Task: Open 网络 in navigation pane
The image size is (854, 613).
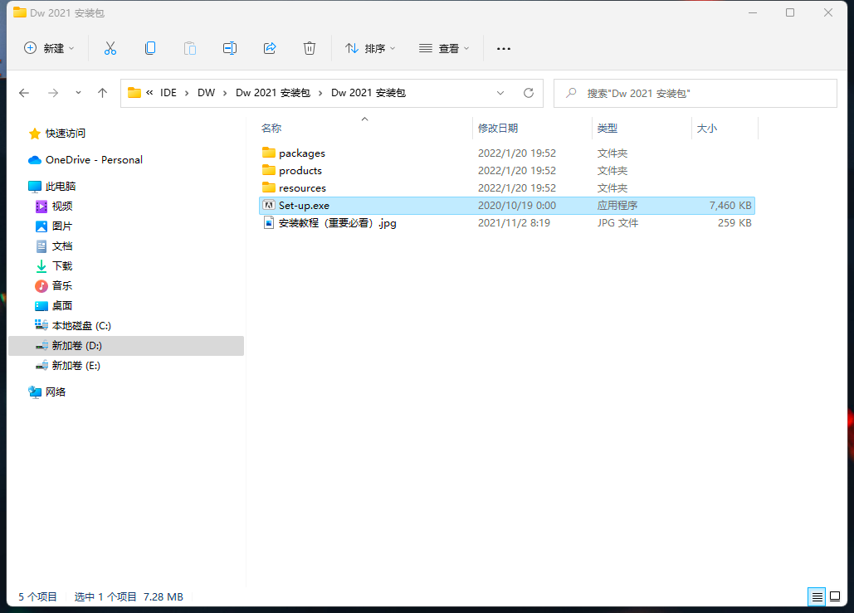Action: pos(47,392)
